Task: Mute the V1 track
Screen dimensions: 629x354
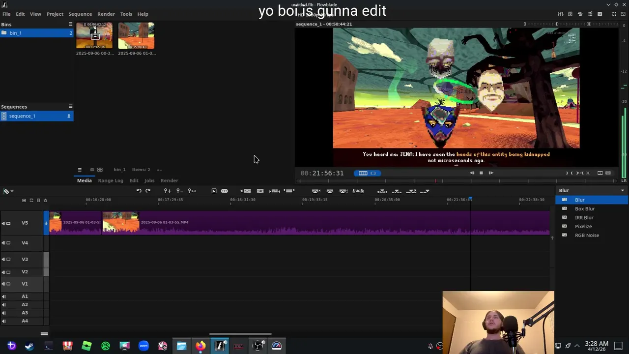Action: pyautogui.click(x=3, y=284)
